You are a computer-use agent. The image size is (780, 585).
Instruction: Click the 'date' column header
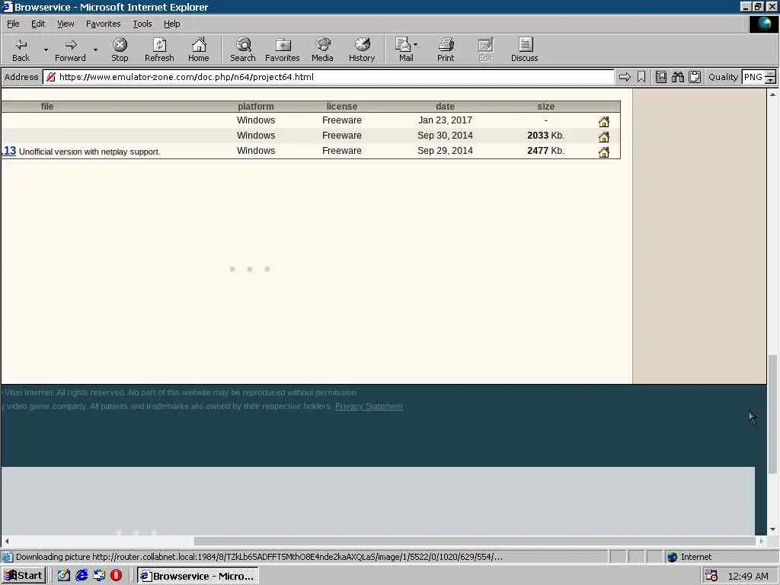pyautogui.click(x=445, y=107)
